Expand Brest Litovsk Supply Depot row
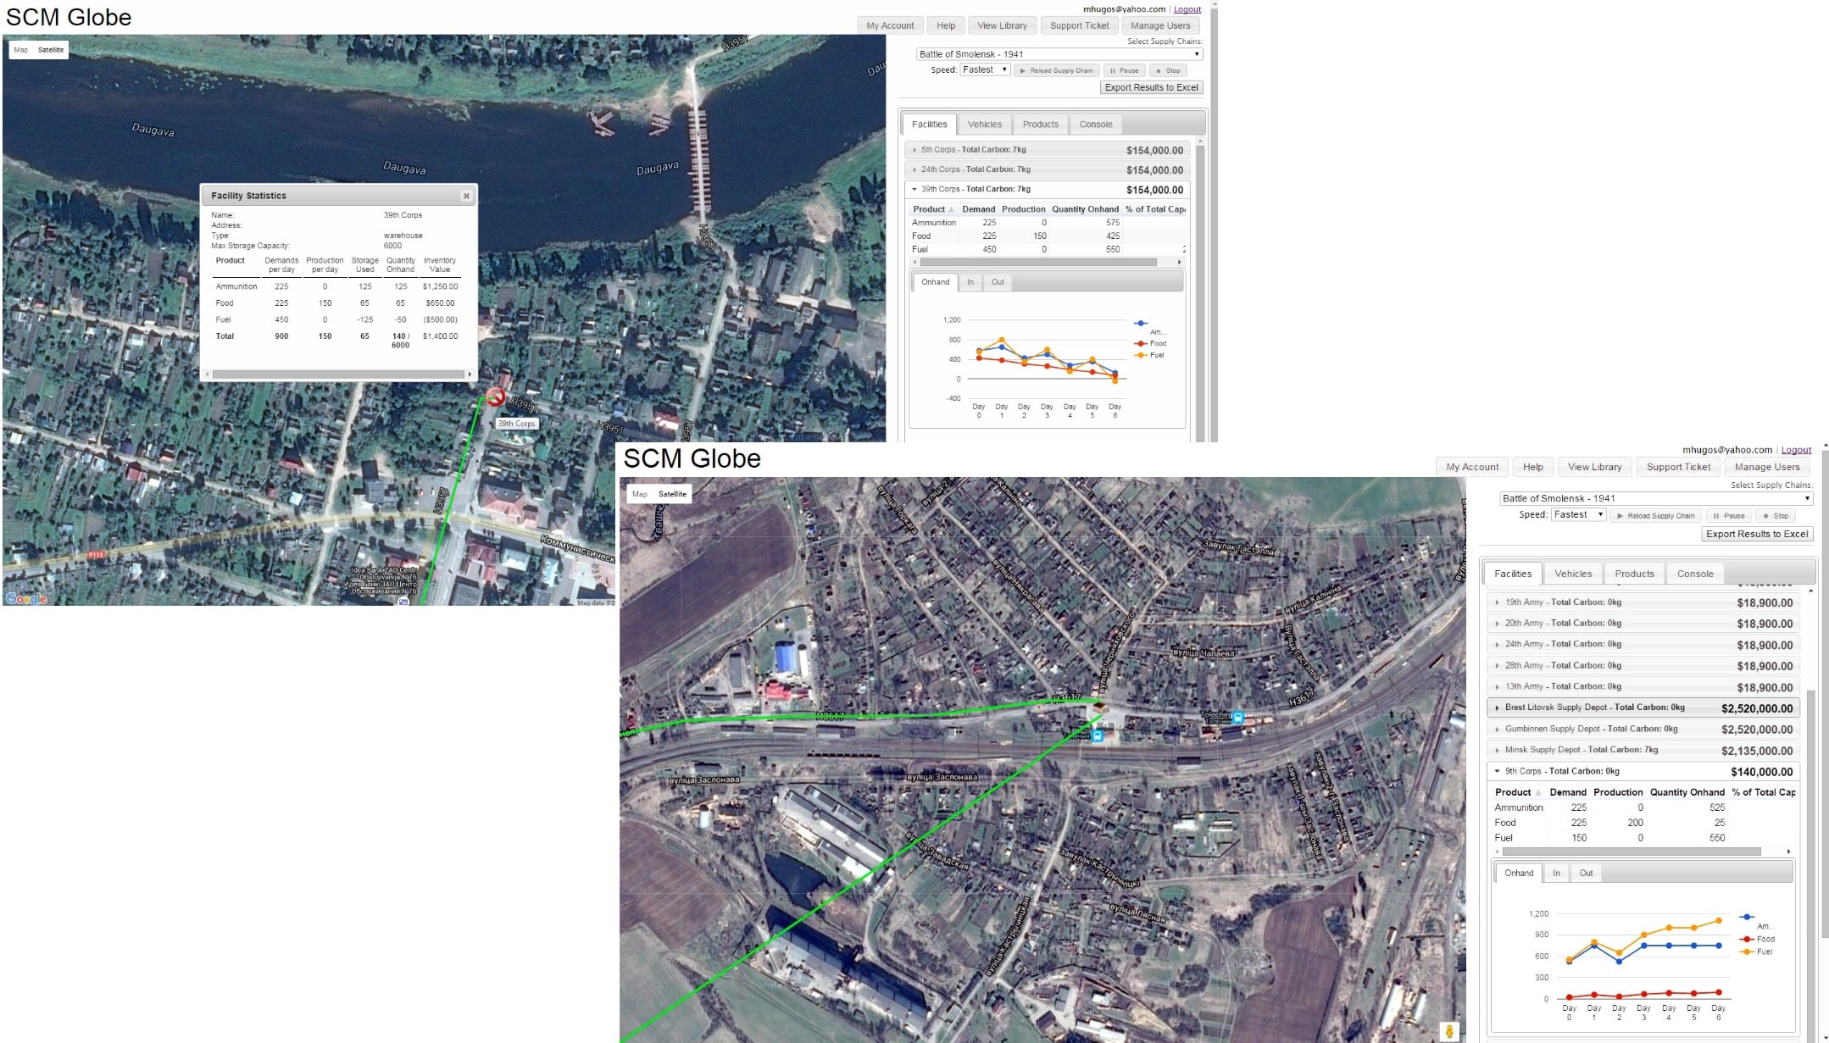The height and width of the screenshot is (1043, 1829). pyautogui.click(x=1643, y=708)
